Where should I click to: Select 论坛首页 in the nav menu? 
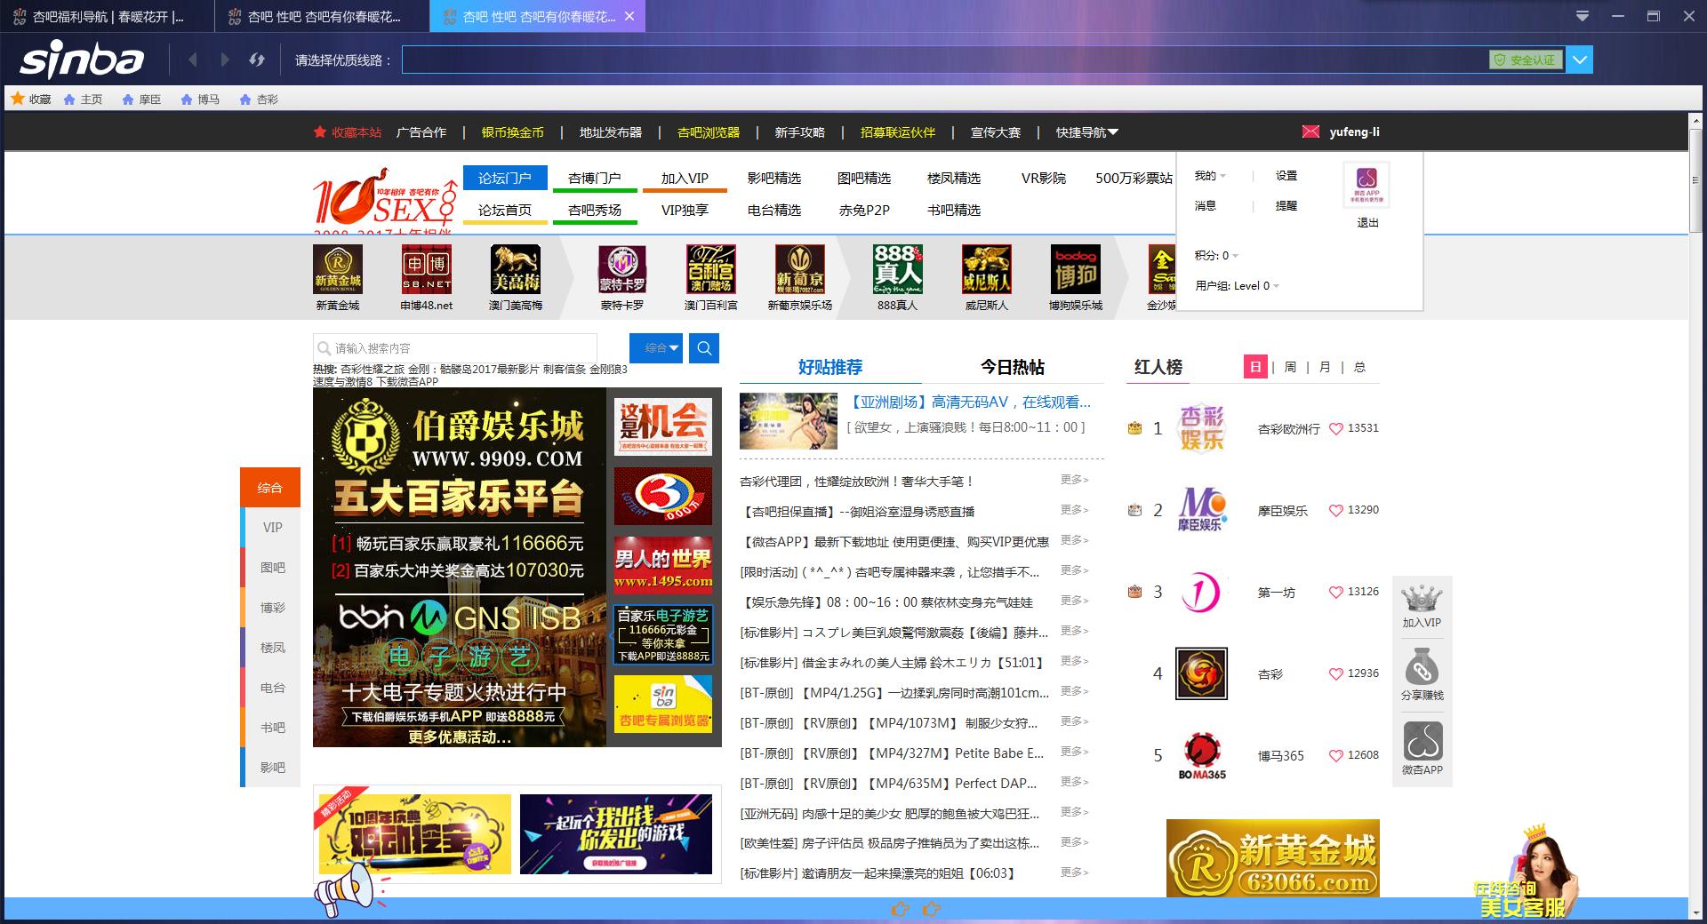[x=505, y=210]
